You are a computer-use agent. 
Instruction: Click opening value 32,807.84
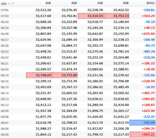43,34
